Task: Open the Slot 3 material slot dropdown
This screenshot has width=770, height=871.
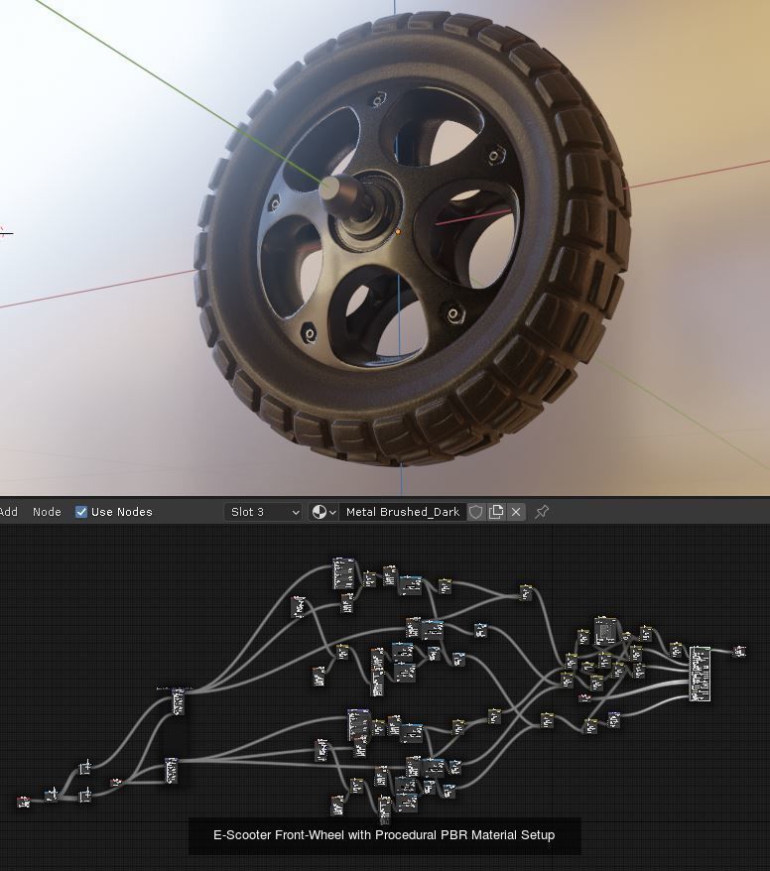Action: coord(263,512)
